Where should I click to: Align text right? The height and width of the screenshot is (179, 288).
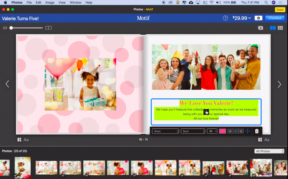point(241,131)
